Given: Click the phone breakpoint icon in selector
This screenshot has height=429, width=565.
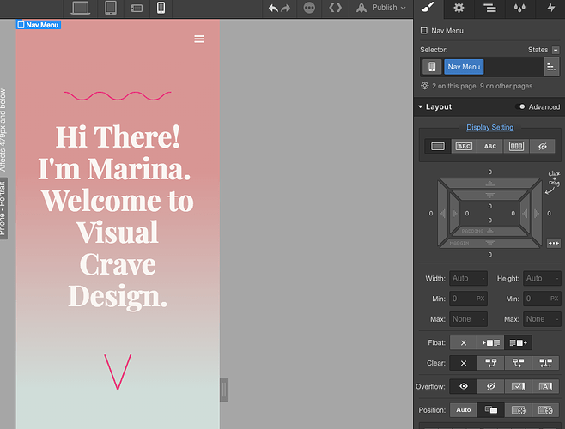Looking at the screenshot, I should pos(432,67).
